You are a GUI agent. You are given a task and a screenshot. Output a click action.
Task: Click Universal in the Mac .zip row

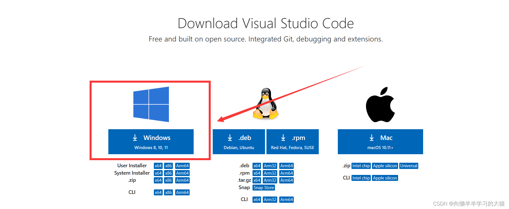point(409,166)
